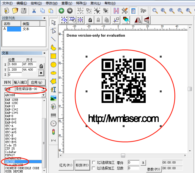The height and width of the screenshot is (173, 195).
Task: Click the barcode list scrollbar thumb
Action: 44,143
